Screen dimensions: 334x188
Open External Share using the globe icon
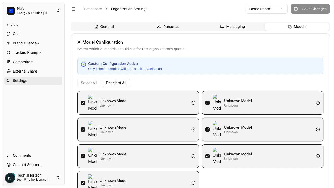(9, 71)
